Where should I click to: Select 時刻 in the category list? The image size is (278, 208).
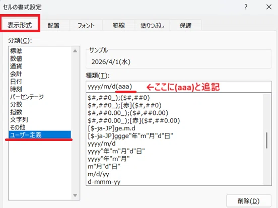(40, 89)
